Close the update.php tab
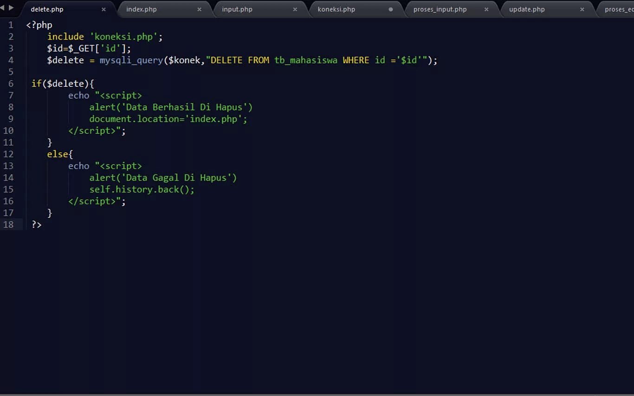This screenshot has height=396, width=634. click(x=582, y=9)
